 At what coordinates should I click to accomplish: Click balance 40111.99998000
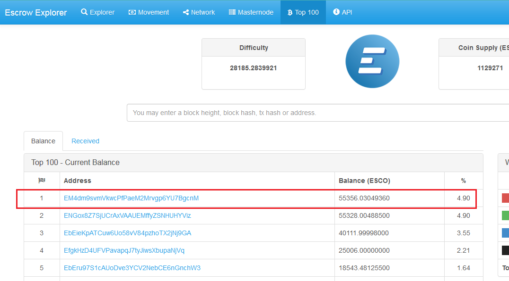[x=364, y=233]
